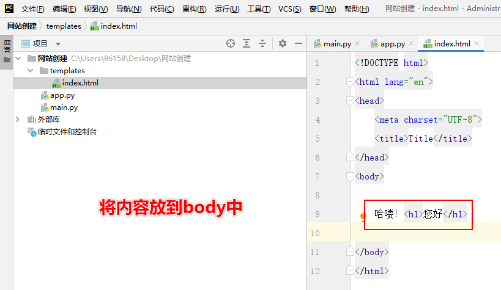Select 临时文件和控制台 tree item
Screen dimensions: 501x290
tap(67, 132)
